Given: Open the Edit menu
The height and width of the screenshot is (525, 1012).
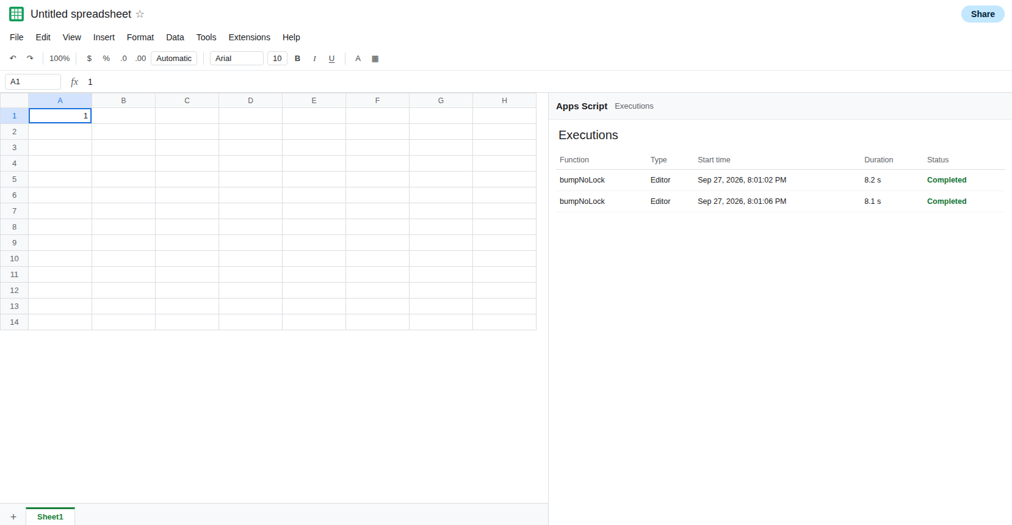Looking at the screenshot, I should 43,37.
